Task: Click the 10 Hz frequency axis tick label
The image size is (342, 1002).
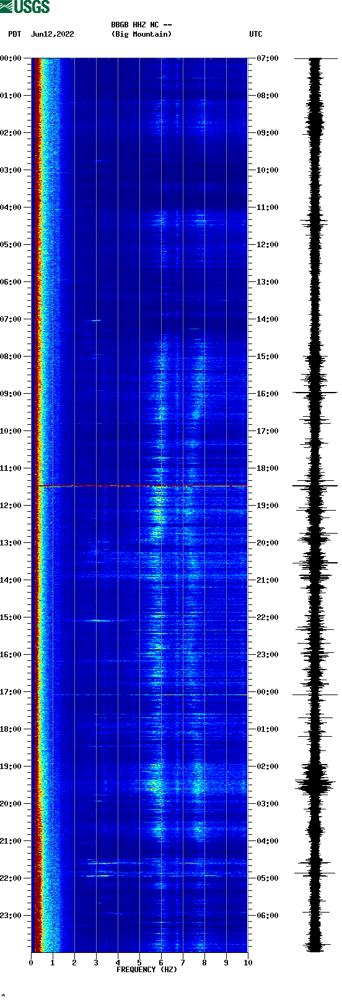Action: [x=248, y=963]
